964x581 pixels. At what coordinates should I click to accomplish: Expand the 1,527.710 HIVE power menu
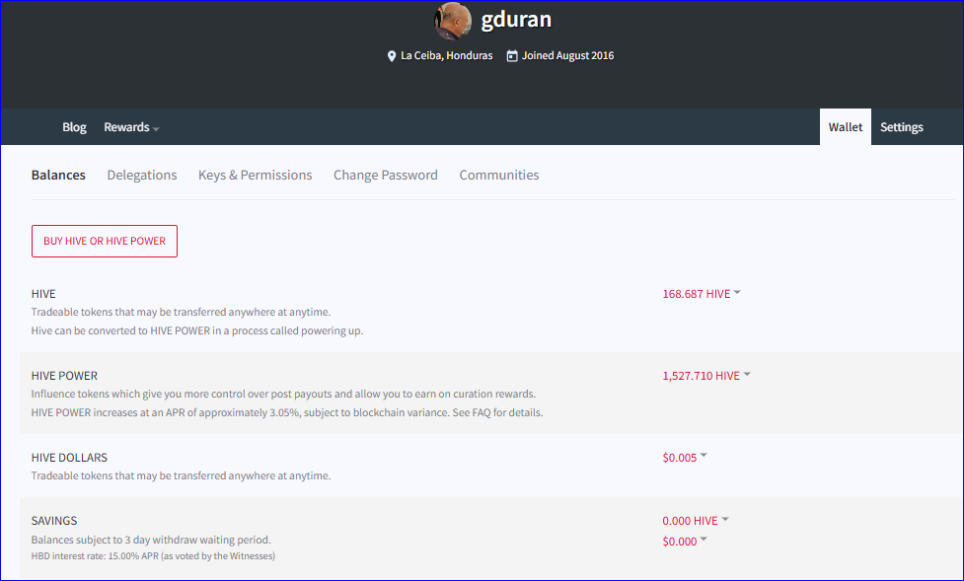(x=706, y=376)
